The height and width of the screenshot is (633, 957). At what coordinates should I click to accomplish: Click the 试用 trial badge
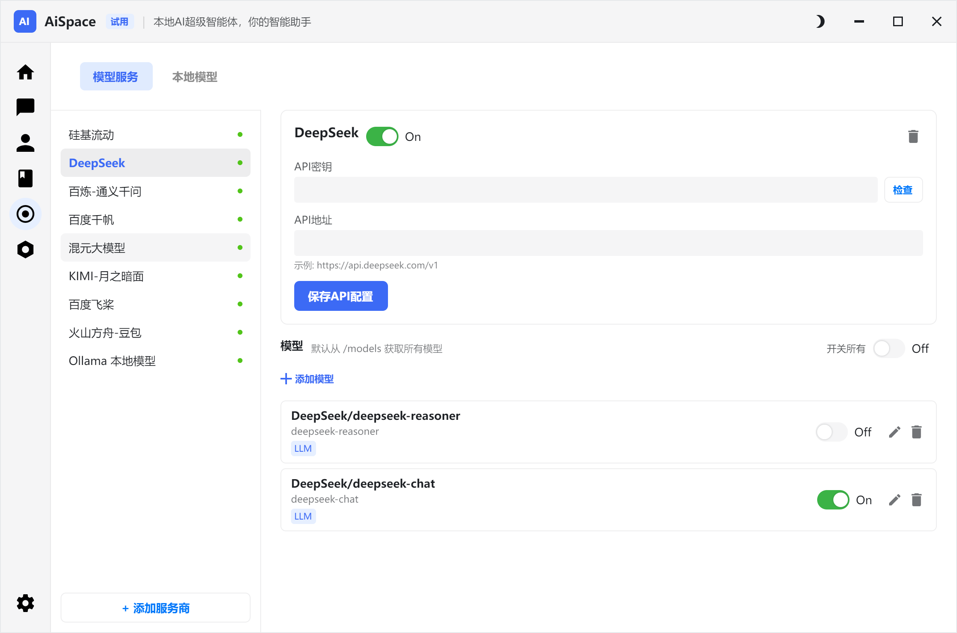[120, 21]
